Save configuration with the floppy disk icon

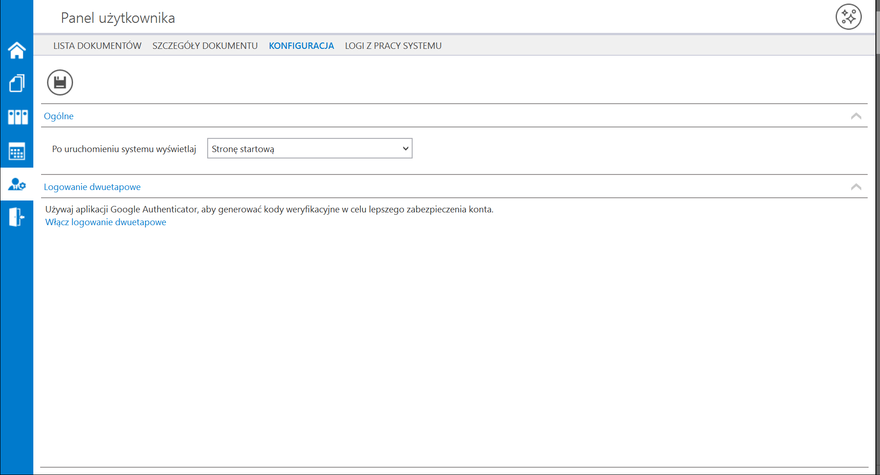[x=60, y=83]
